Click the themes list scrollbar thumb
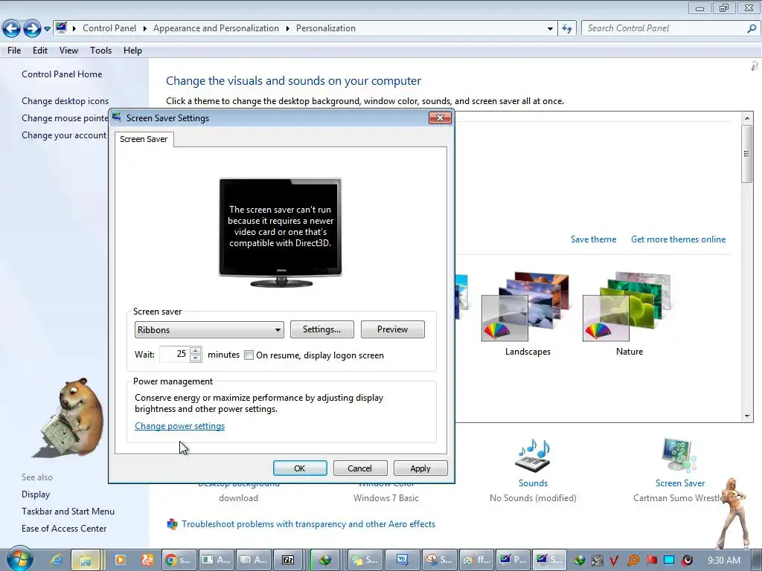Screen dimensions: 762x571 point(747,154)
